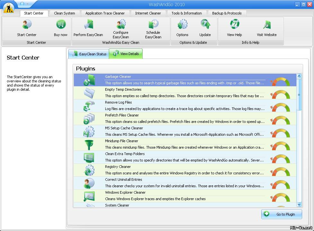Switch to the Start Center ribbon tab

click(34, 13)
